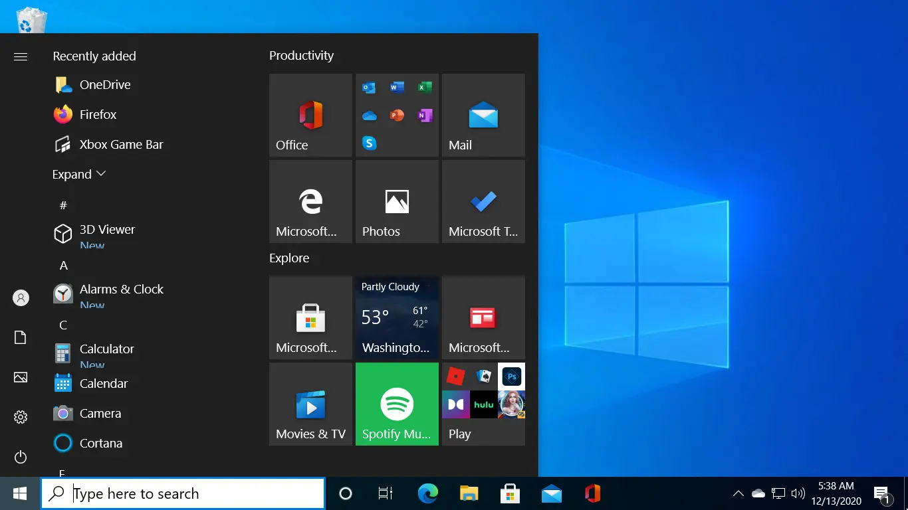The width and height of the screenshot is (908, 510).
Task: Click the Dolby icon in Play tile
Action: pos(455,404)
